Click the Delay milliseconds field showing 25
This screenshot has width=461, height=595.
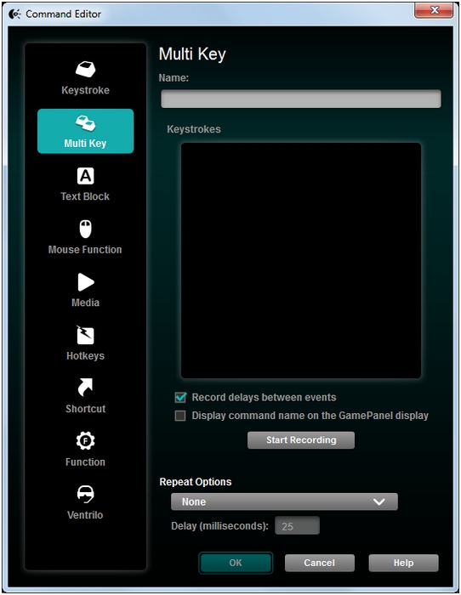click(298, 526)
